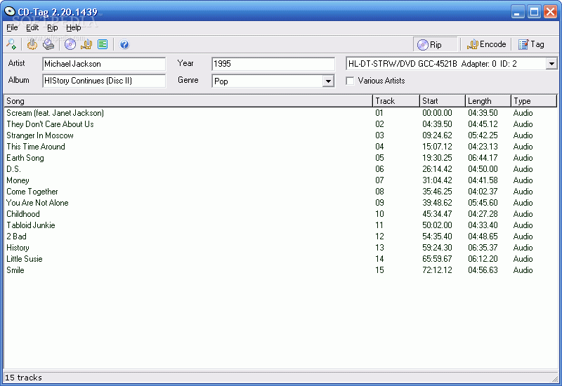Viewport: 562px width, 386px height.
Task: Sort by the Song column header
Action: click(x=188, y=101)
